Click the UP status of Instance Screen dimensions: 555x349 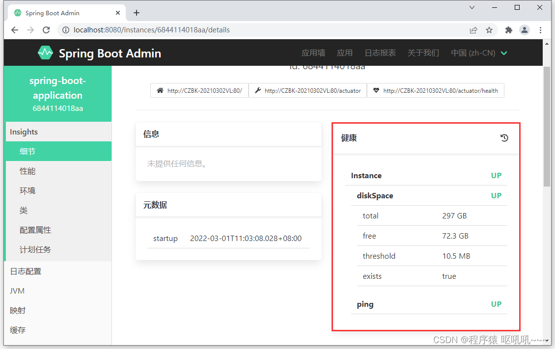(496, 176)
